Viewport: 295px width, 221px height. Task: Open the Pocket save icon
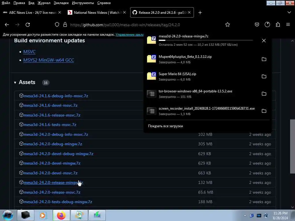(x=257, y=25)
